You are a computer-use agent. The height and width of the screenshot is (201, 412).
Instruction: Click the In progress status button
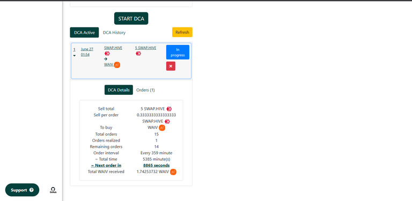[178, 52]
